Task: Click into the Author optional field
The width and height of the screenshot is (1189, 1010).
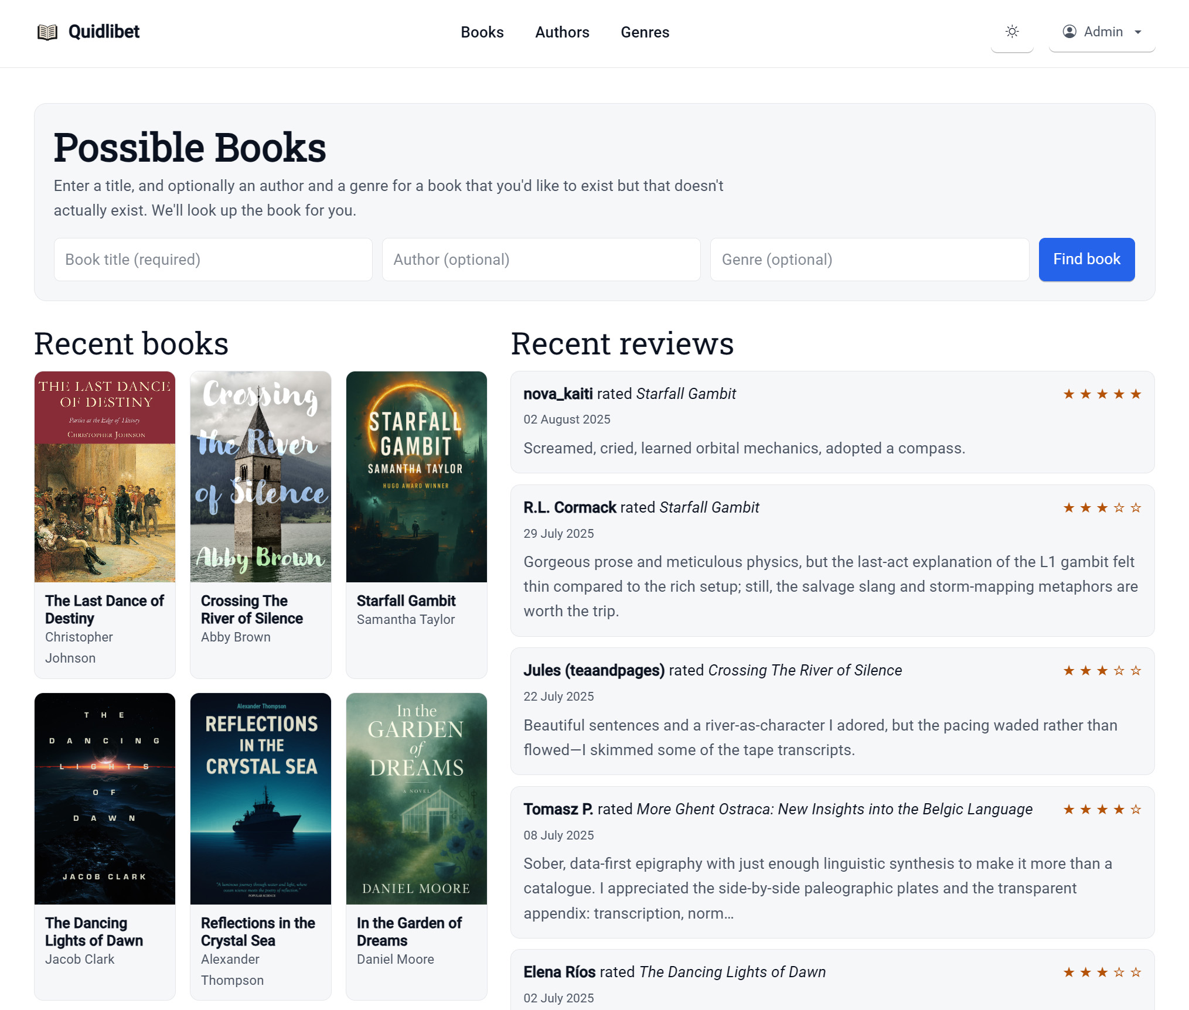Action: click(x=541, y=260)
